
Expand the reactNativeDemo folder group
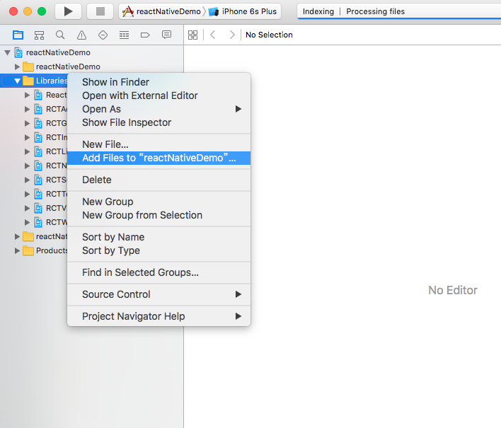(17, 66)
